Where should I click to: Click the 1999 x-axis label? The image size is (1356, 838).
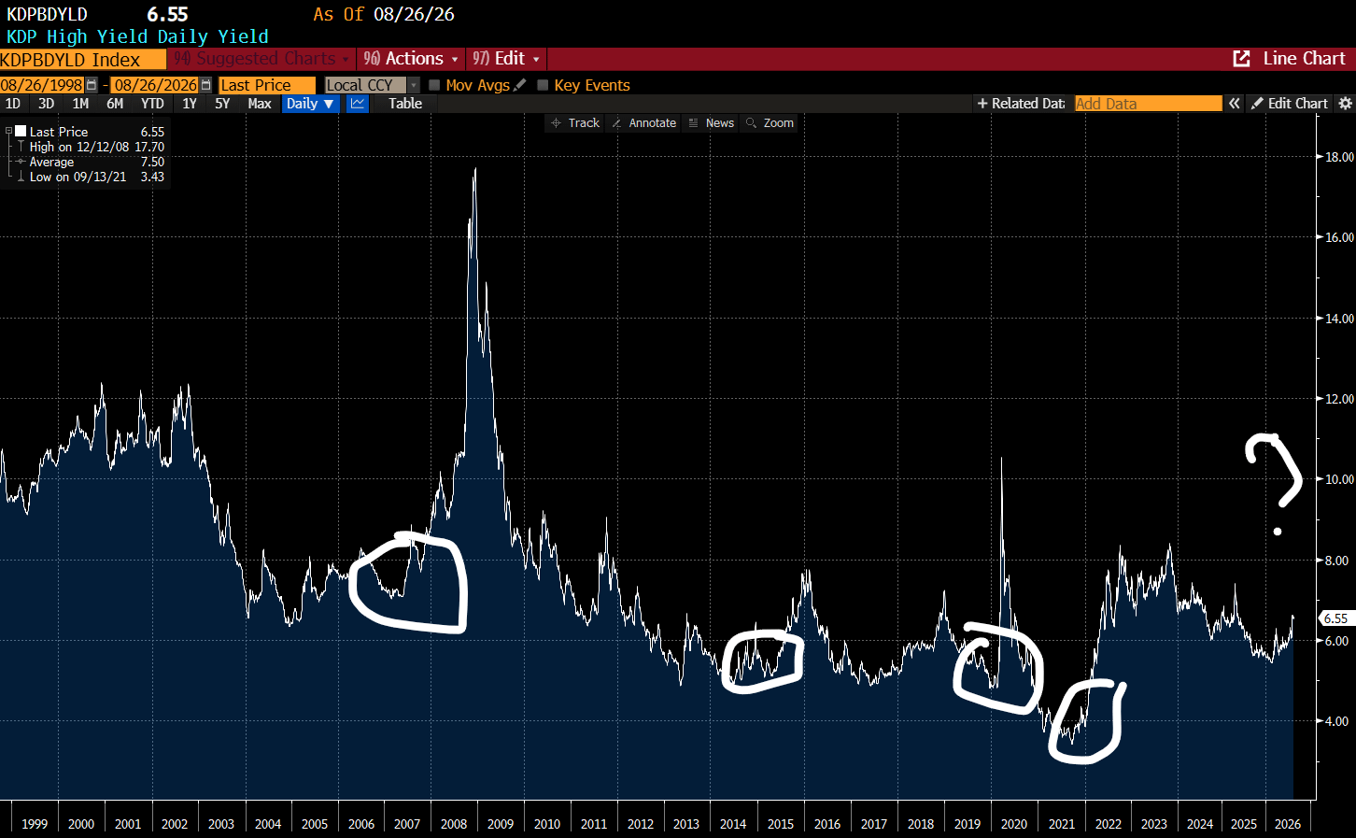tap(35, 824)
